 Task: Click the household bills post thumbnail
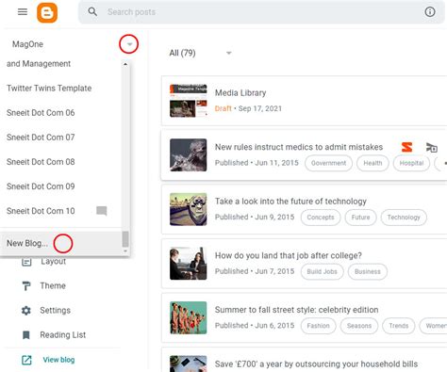[x=189, y=364]
